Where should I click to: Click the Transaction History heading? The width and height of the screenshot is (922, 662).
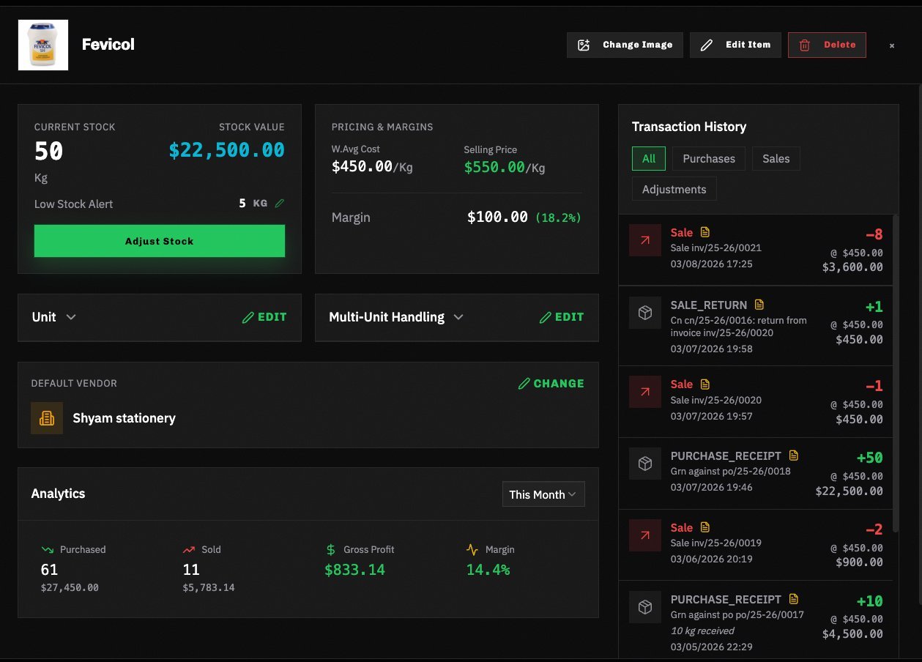(689, 127)
